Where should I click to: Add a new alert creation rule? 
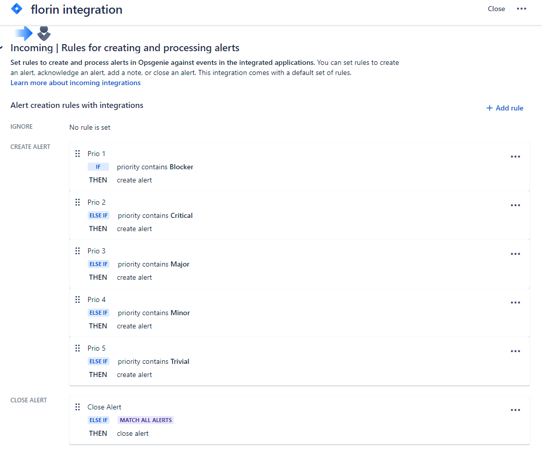point(505,108)
